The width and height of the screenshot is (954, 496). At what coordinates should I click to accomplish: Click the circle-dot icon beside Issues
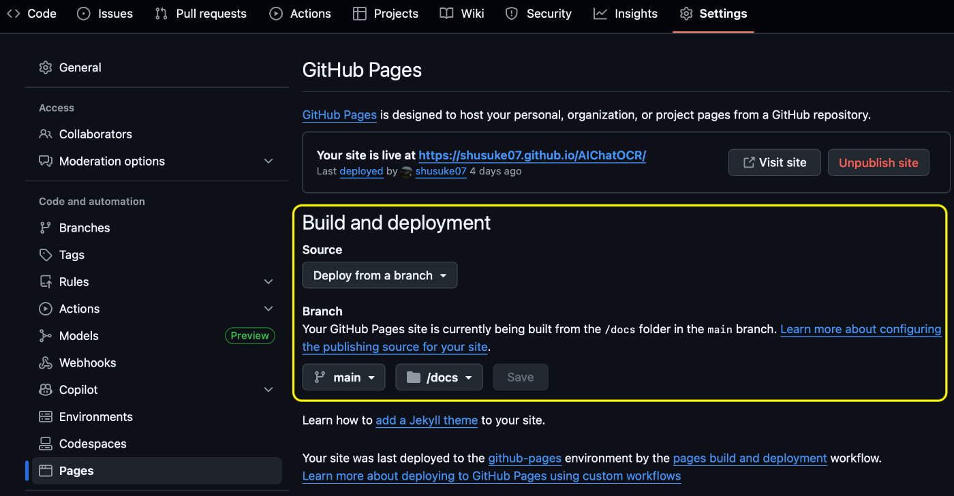tap(84, 14)
